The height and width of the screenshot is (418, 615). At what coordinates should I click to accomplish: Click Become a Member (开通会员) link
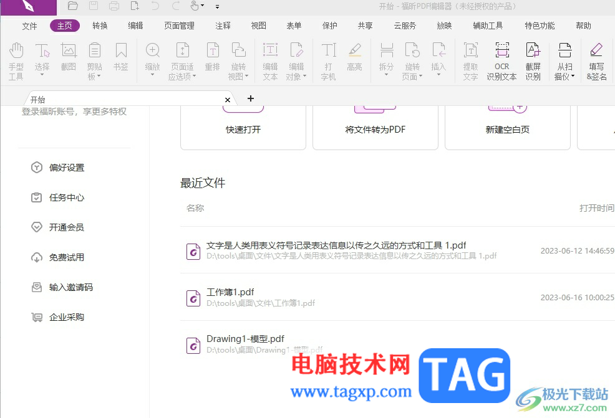coord(57,227)
